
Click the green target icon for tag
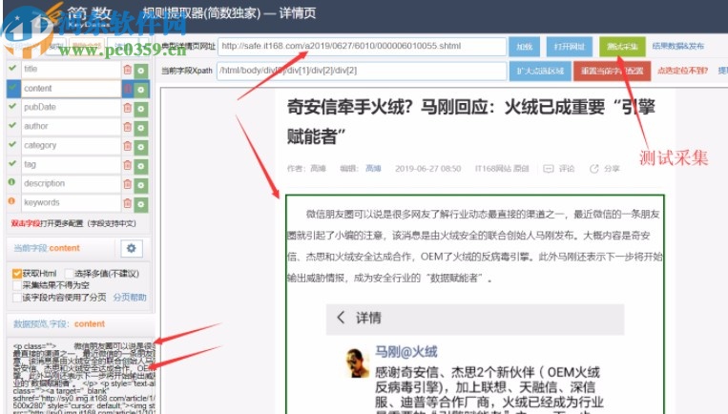click(140, 166)
